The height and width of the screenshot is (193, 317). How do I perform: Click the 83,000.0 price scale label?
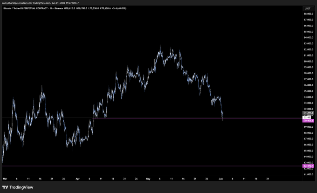click(x=309, y=43)
